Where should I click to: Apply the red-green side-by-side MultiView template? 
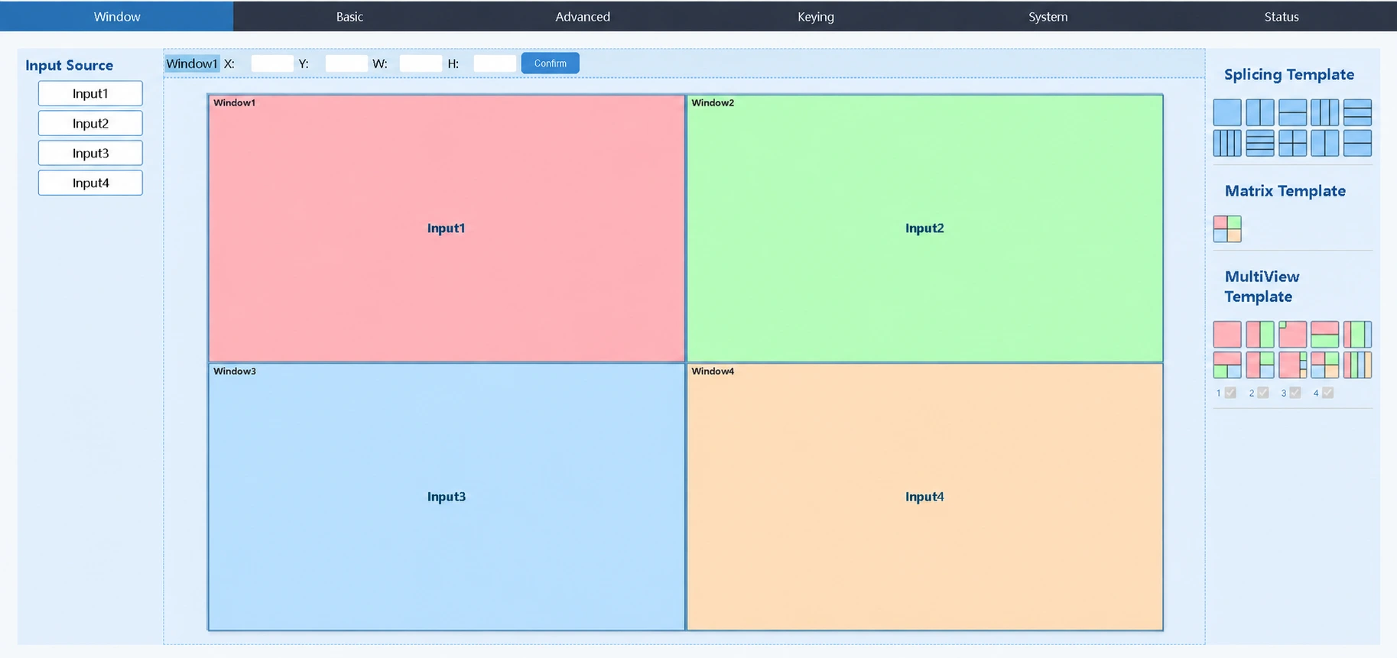pos(1259,335)
